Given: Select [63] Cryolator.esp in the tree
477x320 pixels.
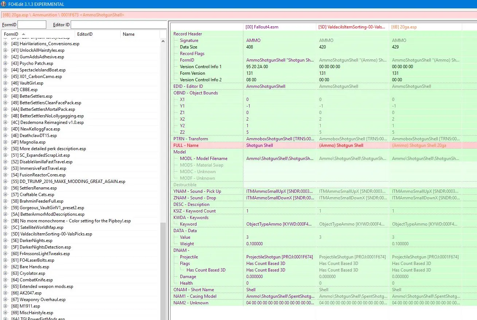Looking at the screenshot, I should pyautogui.click(x=28, y=273).
